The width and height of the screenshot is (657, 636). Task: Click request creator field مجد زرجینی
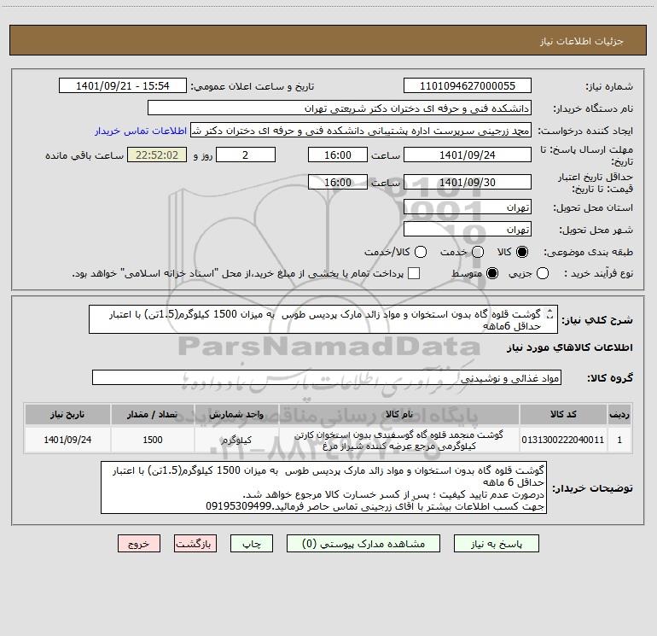(361, 130)
